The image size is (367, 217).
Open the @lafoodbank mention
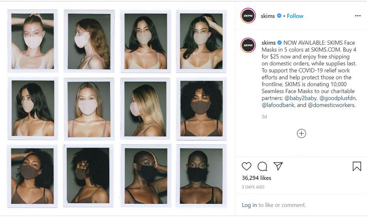click(x=278, y=105)
